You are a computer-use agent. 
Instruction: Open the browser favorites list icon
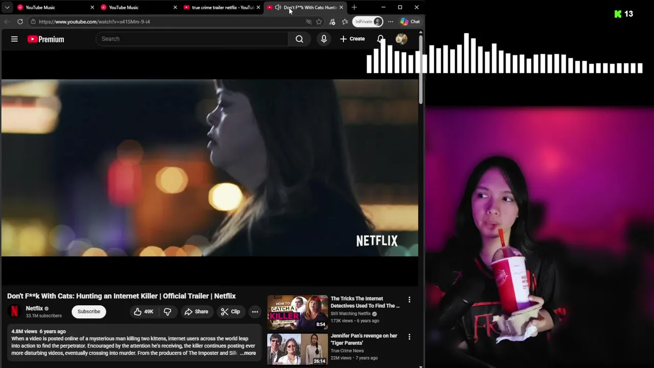pos(345,21)
